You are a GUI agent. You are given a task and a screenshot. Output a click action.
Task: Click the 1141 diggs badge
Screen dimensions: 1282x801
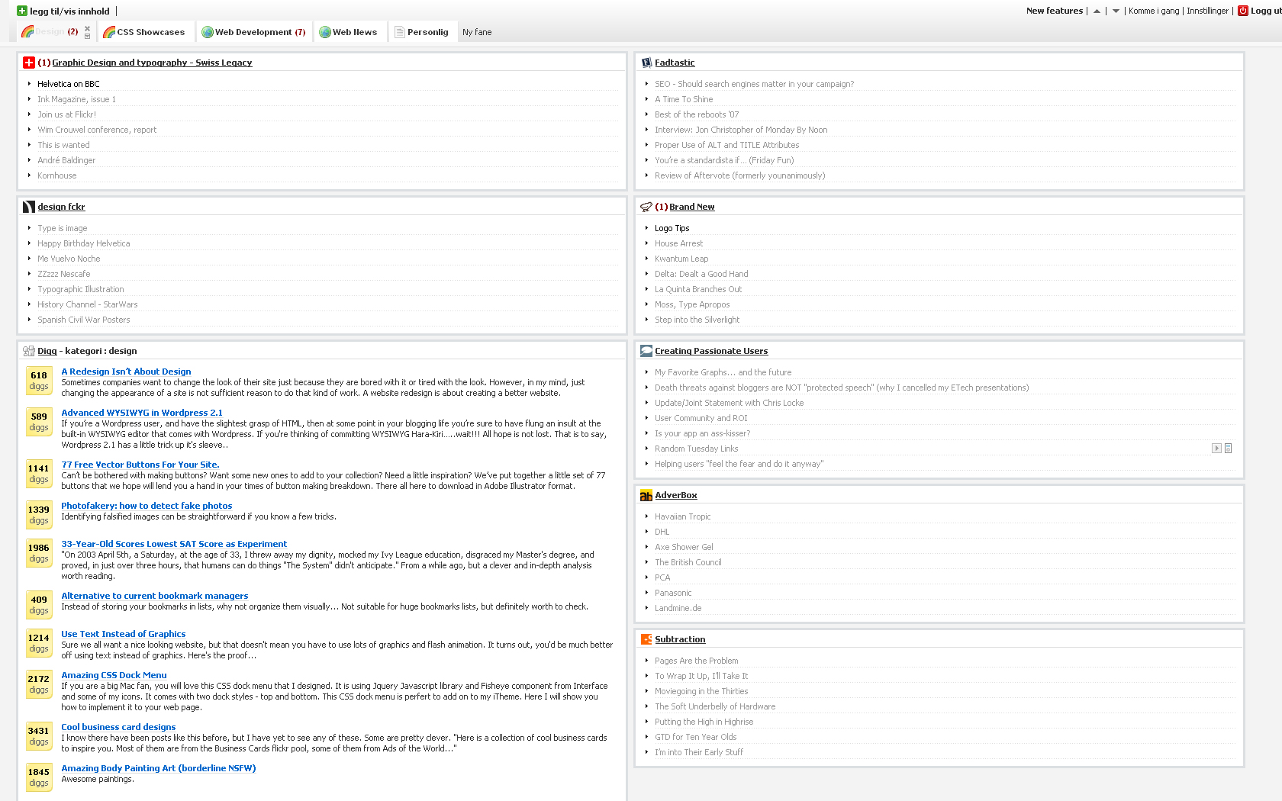tap(39, 474)
